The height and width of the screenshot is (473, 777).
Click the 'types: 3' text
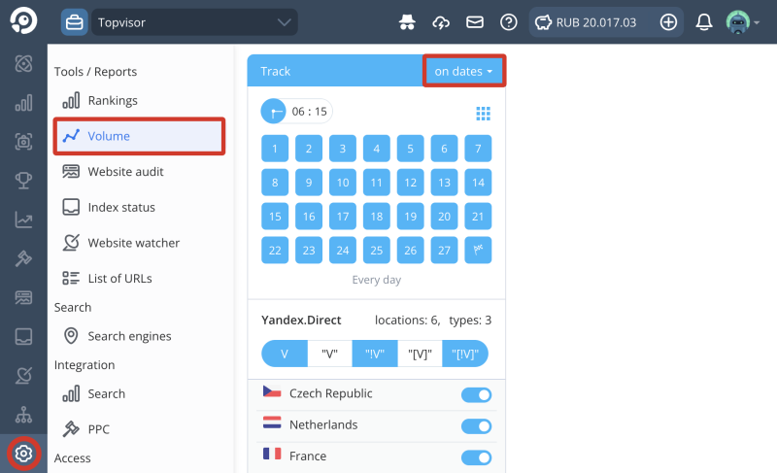tap(470, 321)
